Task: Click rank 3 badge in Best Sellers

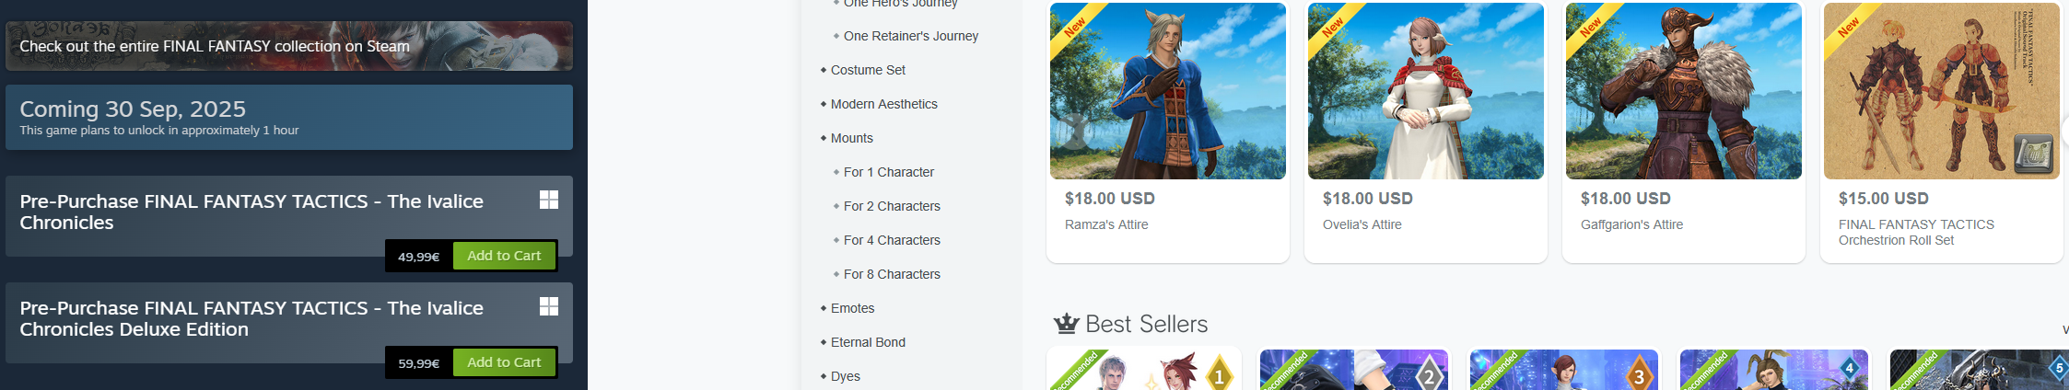Action: (1639, 375)
